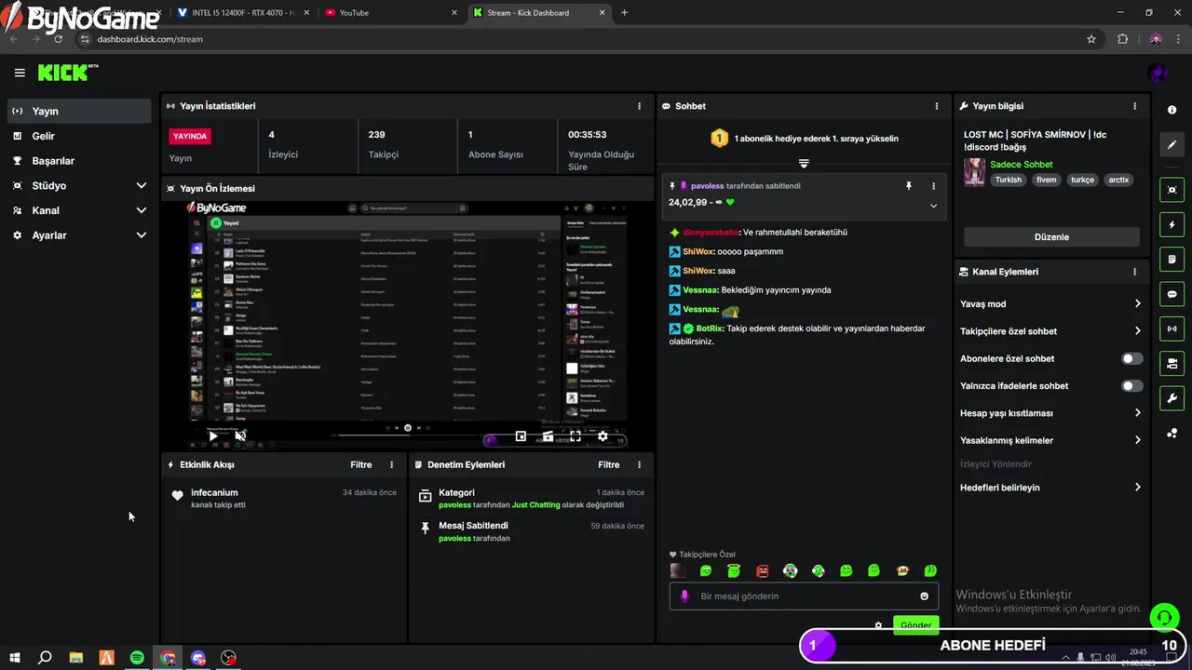Image resolution: width=1192 pixels, height=670 pixels.
Task: Click the Düzenle button
Action: [x=1051, y=236]
